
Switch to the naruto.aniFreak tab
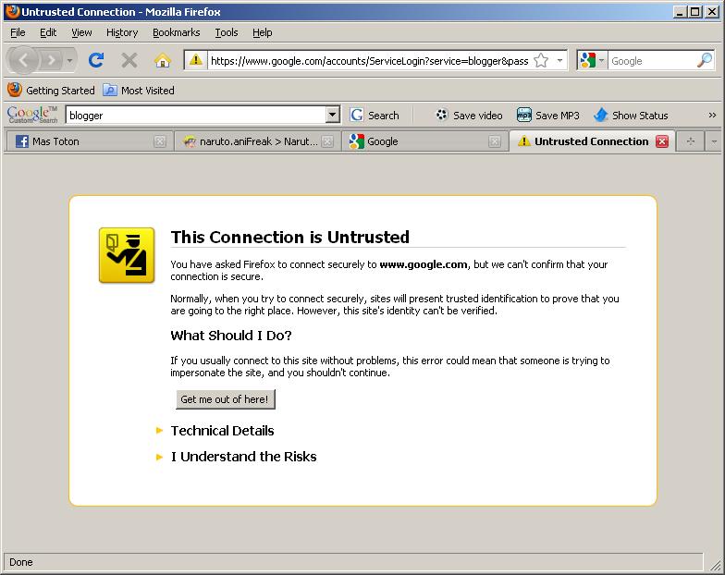[x=257, y=141]
